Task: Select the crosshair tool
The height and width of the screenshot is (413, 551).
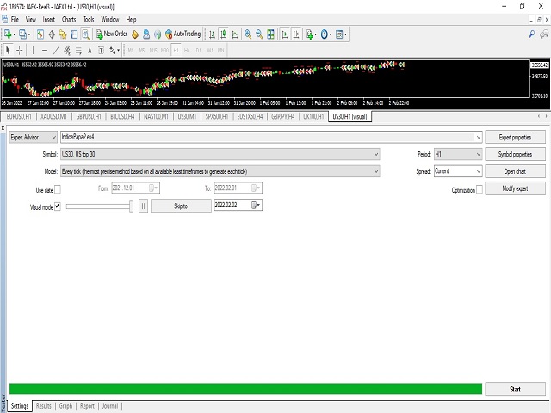Action: tap(20, 51)
